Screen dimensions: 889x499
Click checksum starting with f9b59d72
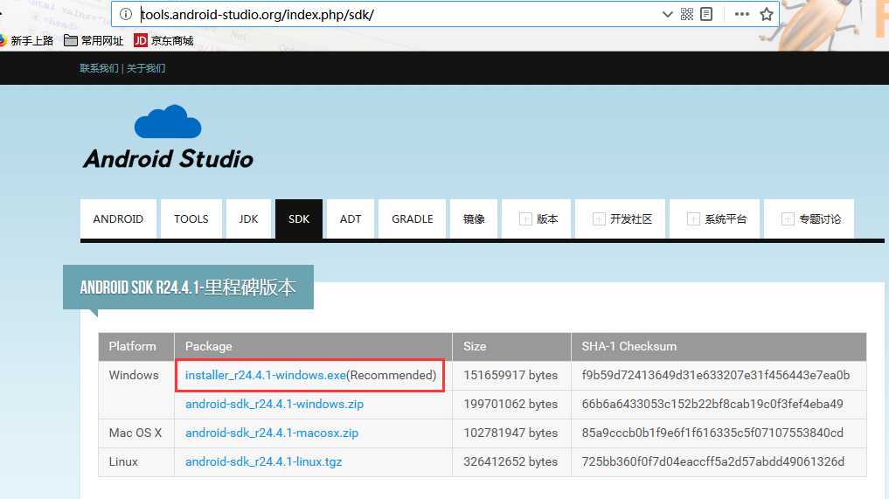(716, 376)
